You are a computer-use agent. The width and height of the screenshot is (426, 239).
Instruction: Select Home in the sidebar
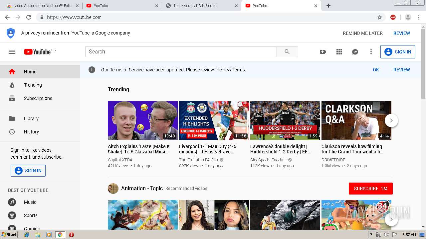pos(40,72)
